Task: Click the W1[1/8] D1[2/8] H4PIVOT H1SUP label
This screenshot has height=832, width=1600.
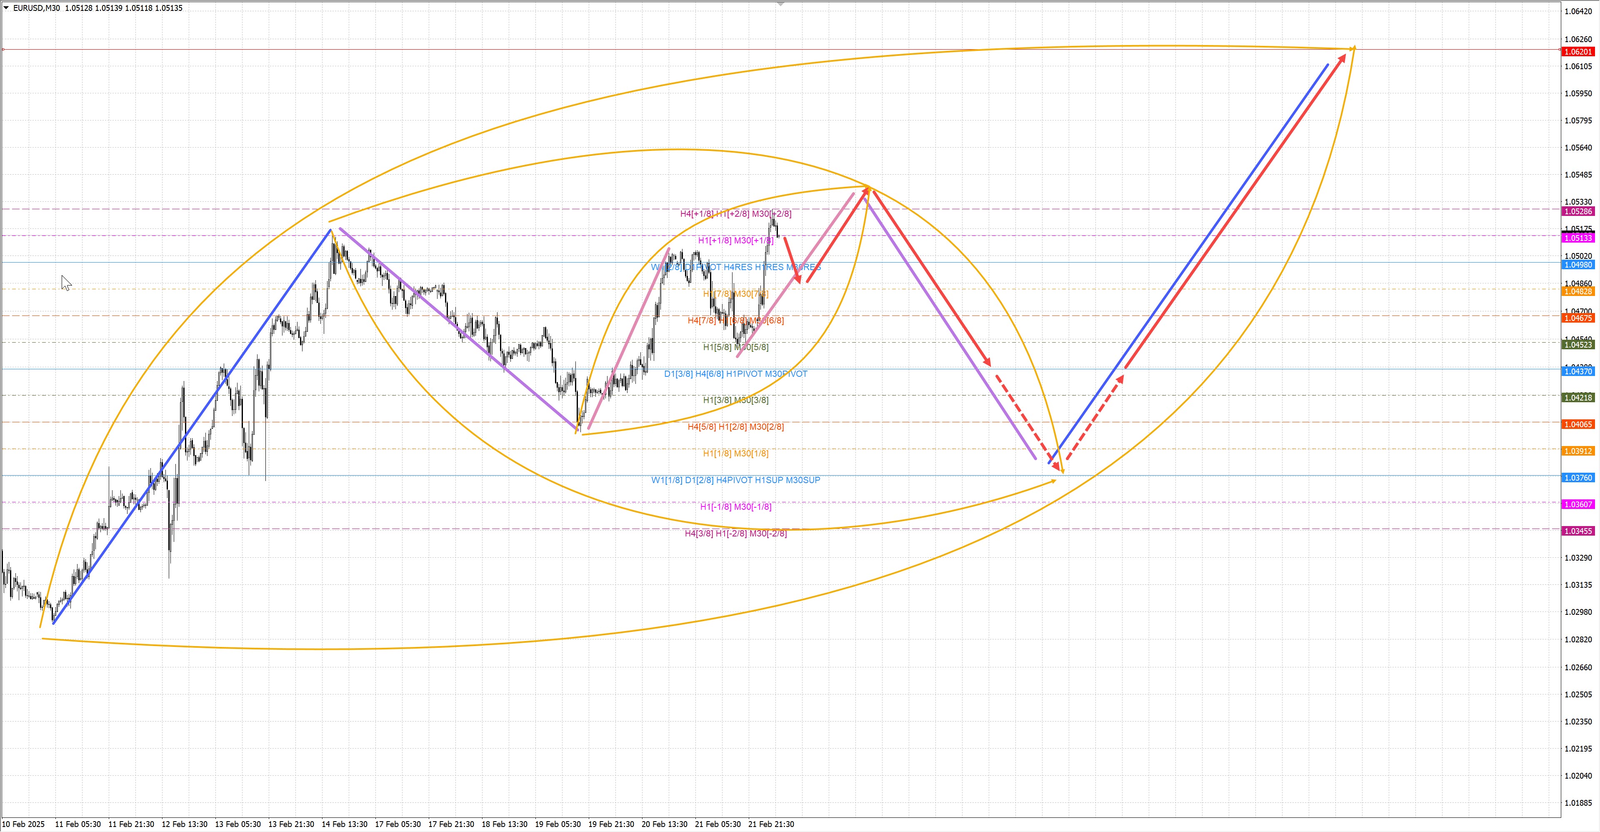Action: click(735, 480)
